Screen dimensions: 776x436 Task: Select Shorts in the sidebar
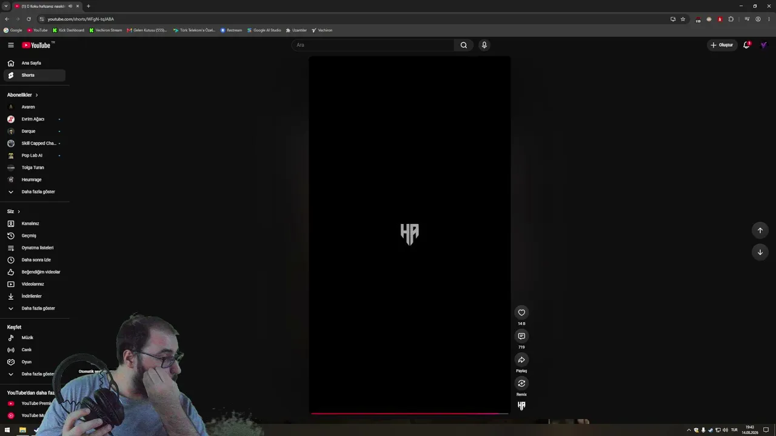click(35, 75)
